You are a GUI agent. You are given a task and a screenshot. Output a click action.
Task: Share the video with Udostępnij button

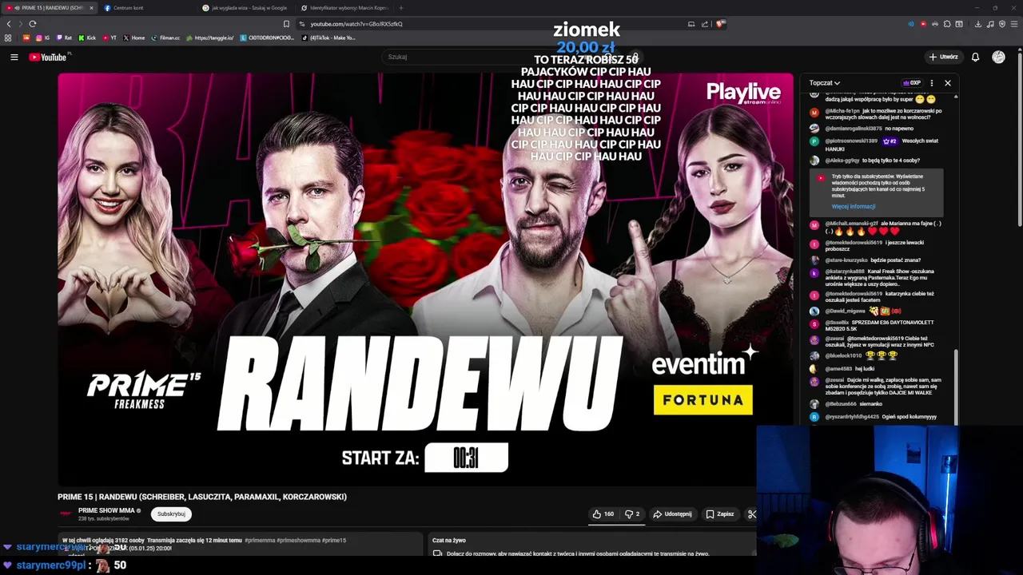(x=672, y=514)
